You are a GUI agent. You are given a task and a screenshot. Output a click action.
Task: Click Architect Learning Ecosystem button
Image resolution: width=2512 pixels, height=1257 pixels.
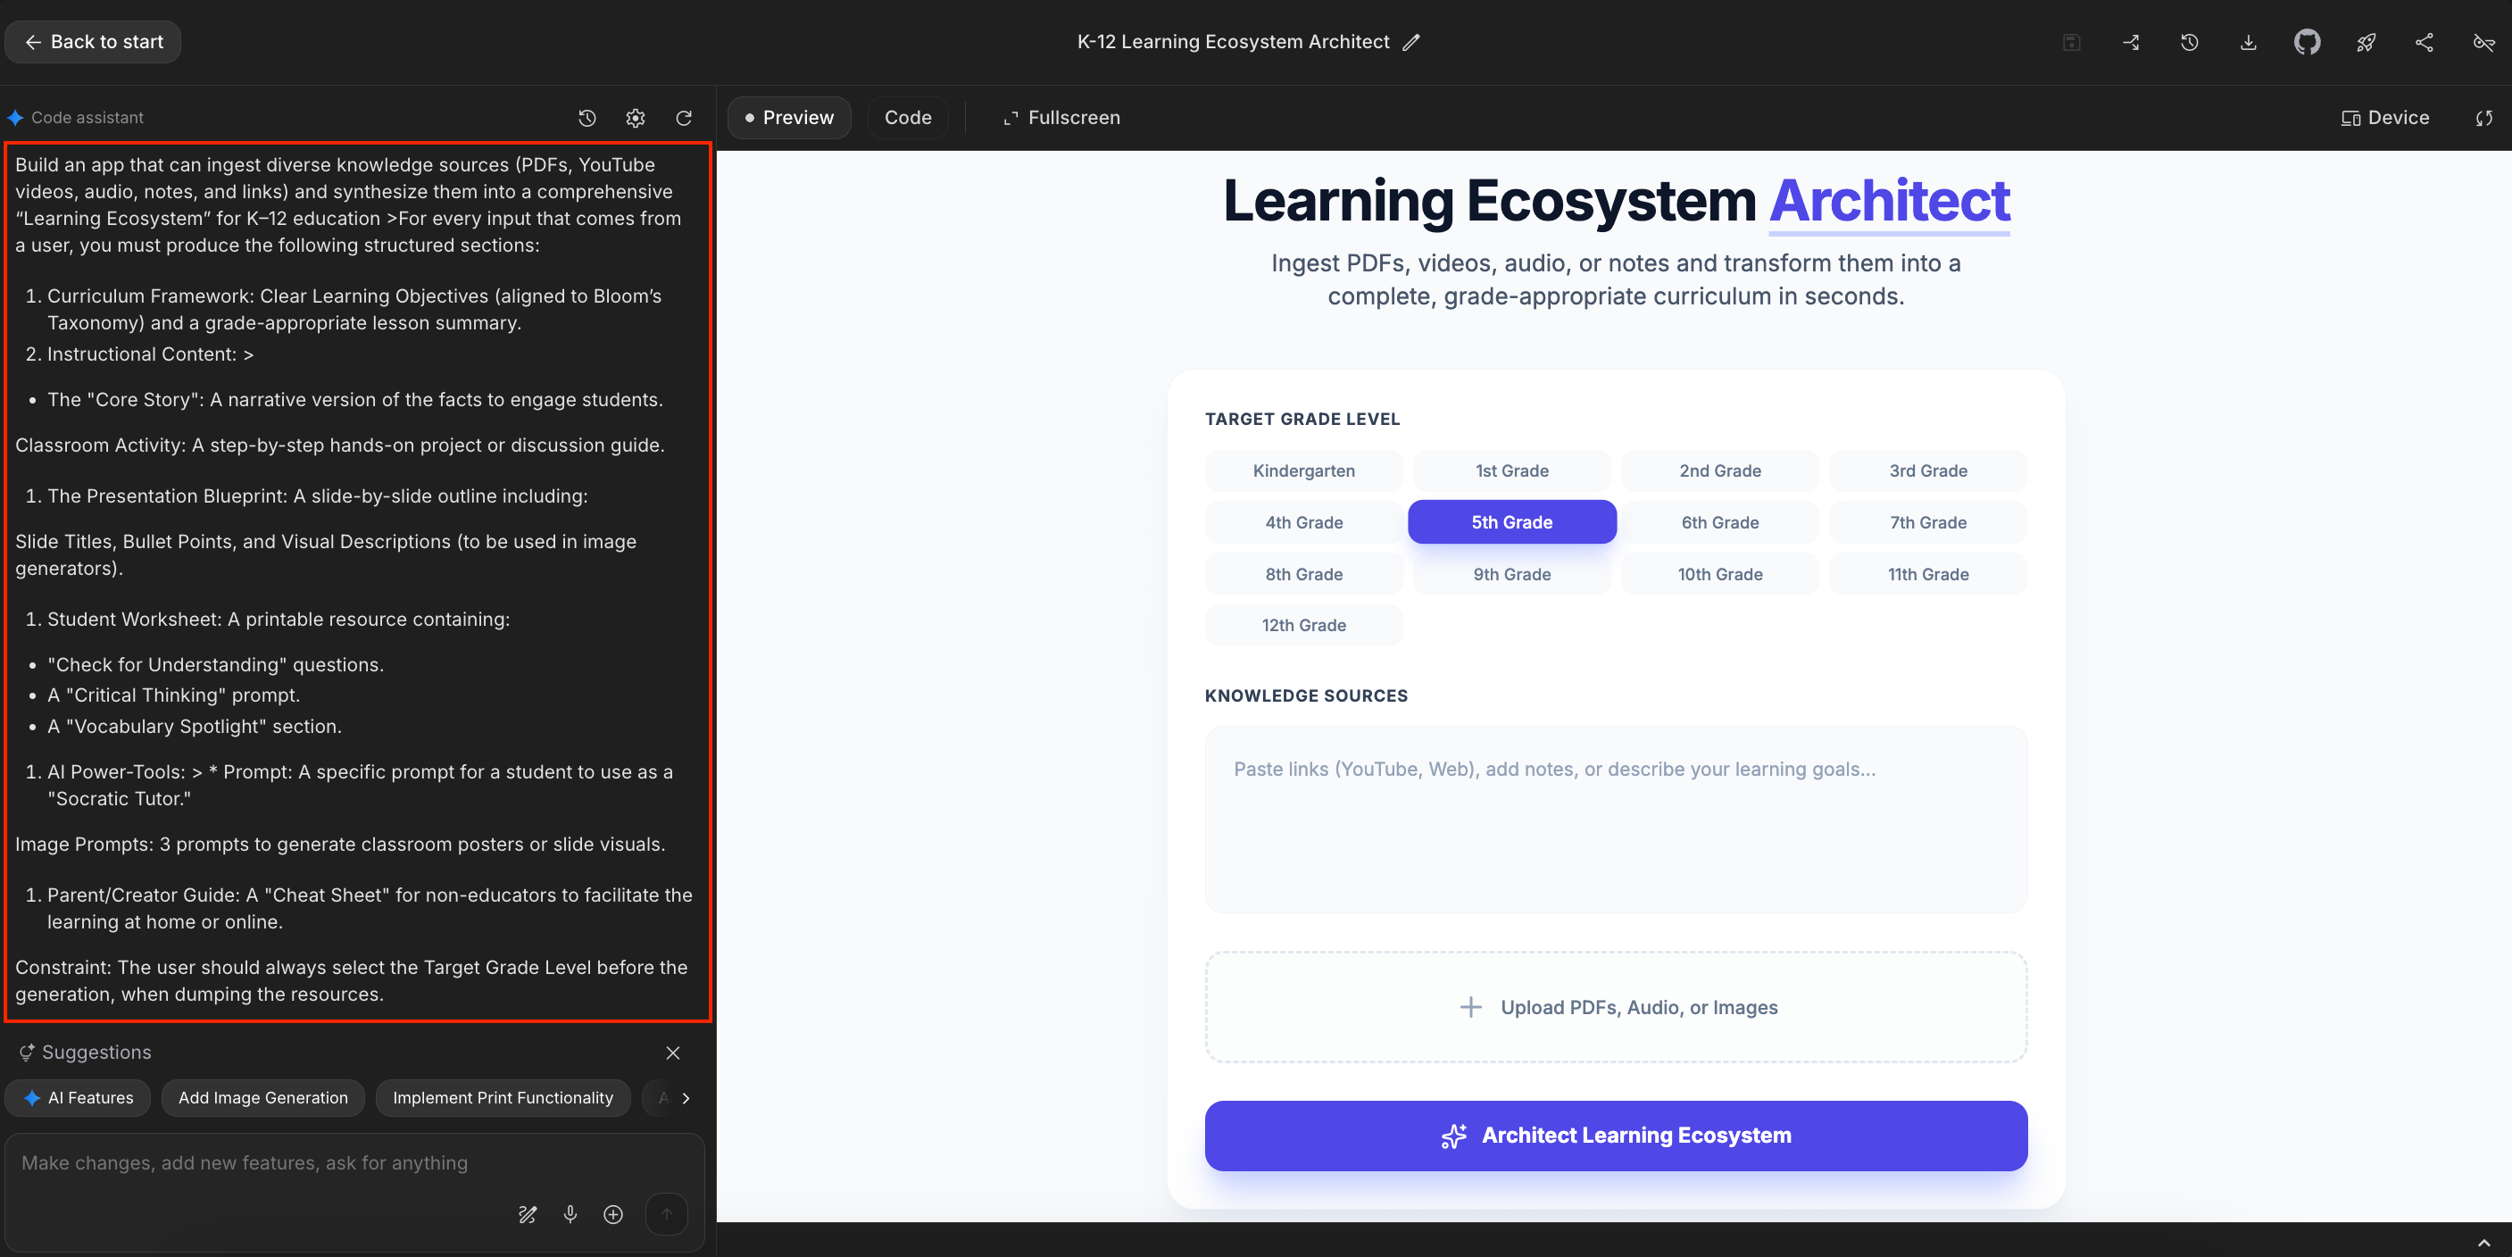tap(1615, 1135)
